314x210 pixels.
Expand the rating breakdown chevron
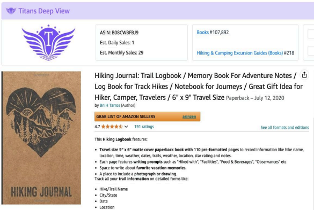[126, 127]
